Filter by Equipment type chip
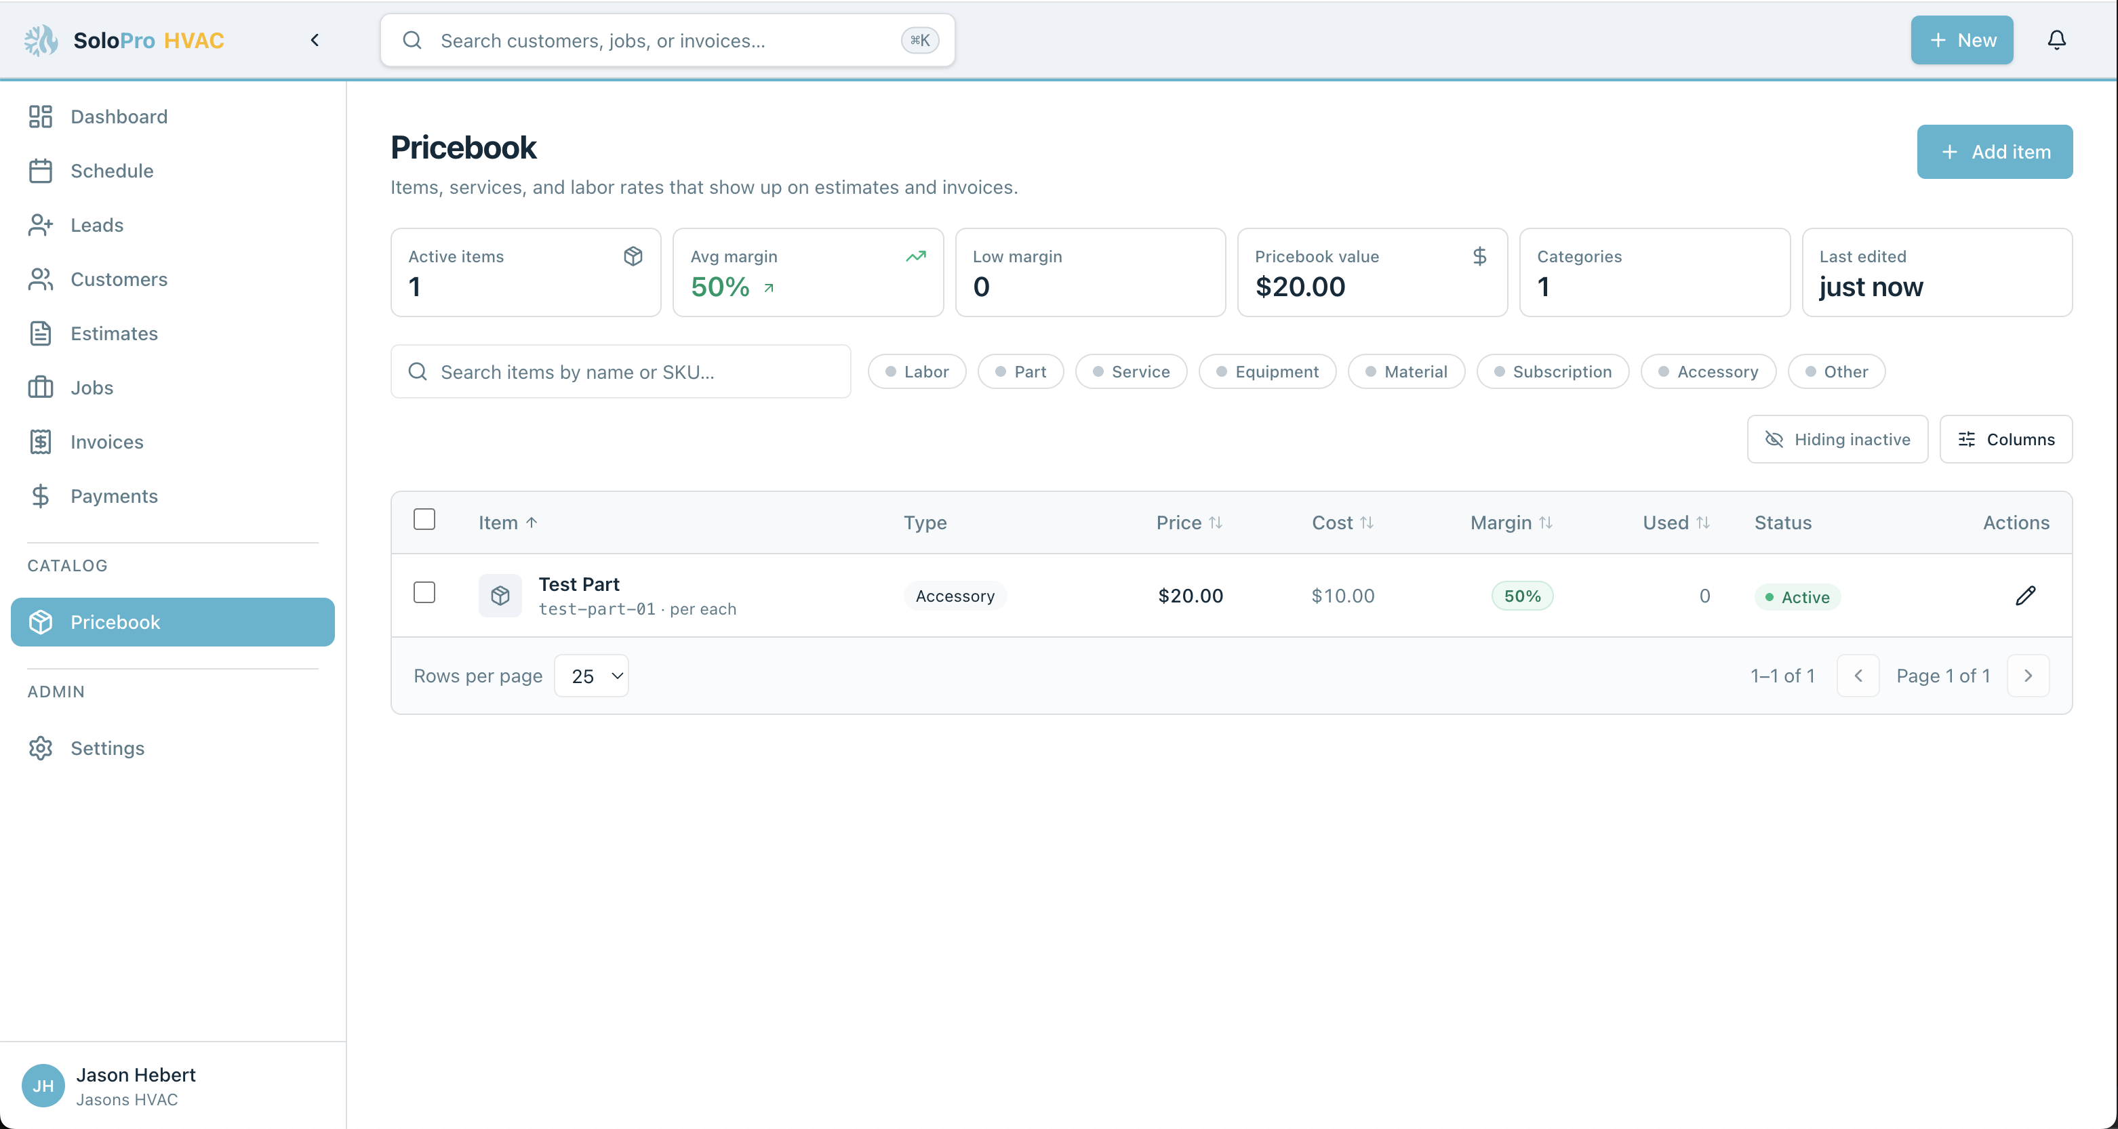The width and height of the screenshot is (2118, 1129). tap(1267, 371)
